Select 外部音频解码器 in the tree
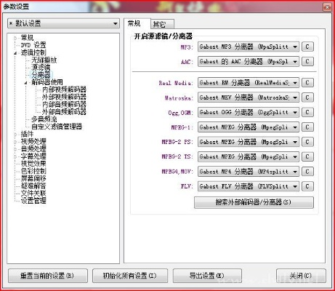Viewport: 335px width, 291px height. 64,112
